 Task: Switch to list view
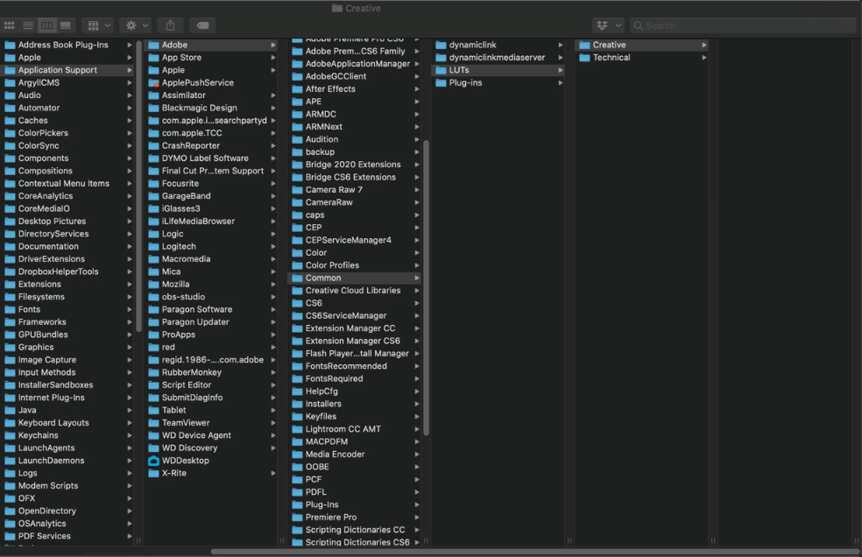(28, 25)
